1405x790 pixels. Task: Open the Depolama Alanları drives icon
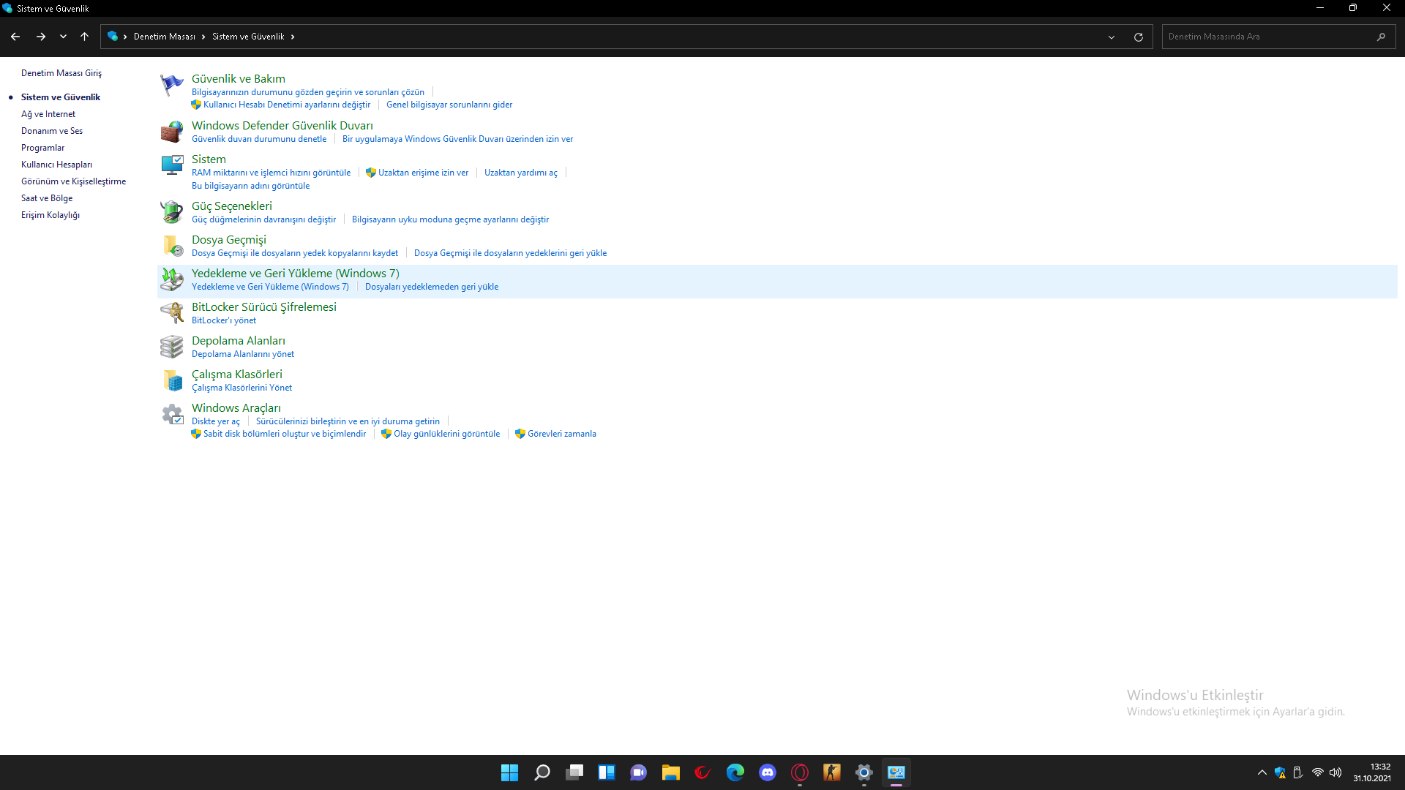click(x=172, y=347)
